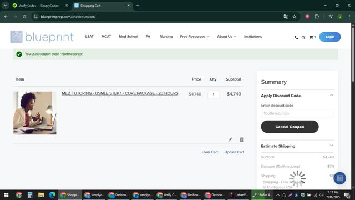The width and height of the screenshot is (355, 200).
Task: Close the Verify Codes tab
Action: (67, 6)
